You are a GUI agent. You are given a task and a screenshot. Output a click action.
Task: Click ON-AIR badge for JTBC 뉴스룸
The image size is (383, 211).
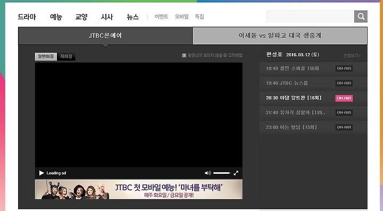[344, 83]
